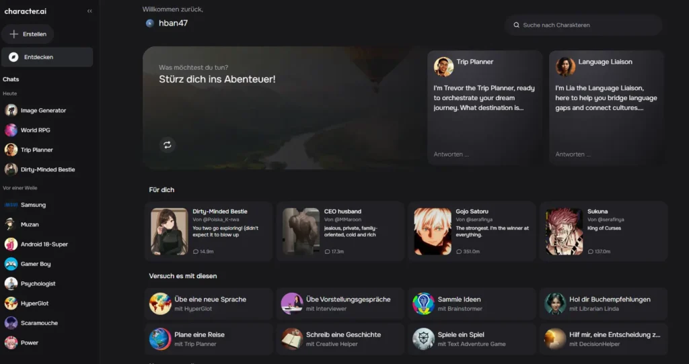Click the search magnifier icon
The width and height of the screenshot is (689, 364).
[517, 25]
